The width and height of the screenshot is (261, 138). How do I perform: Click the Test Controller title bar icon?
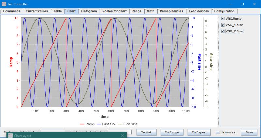[4, 4]
